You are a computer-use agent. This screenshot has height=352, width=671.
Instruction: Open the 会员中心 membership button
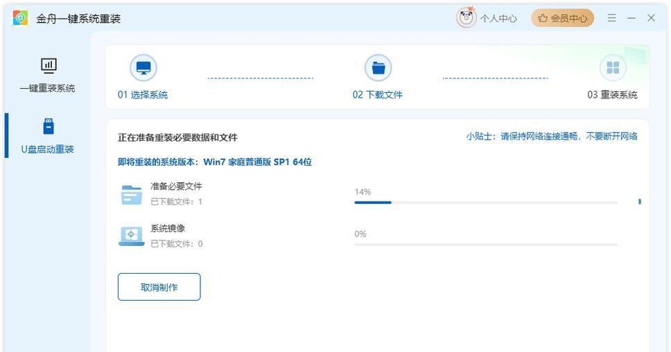562,18
